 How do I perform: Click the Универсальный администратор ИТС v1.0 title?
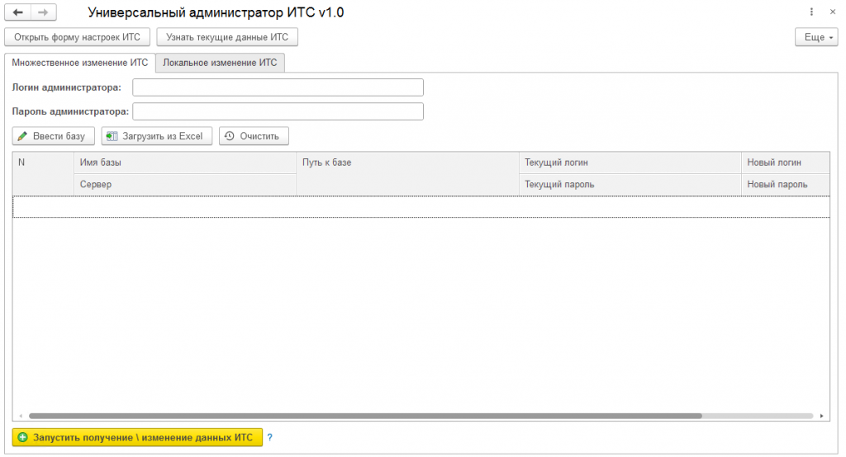pyautogui.click(x=216, y=12)
